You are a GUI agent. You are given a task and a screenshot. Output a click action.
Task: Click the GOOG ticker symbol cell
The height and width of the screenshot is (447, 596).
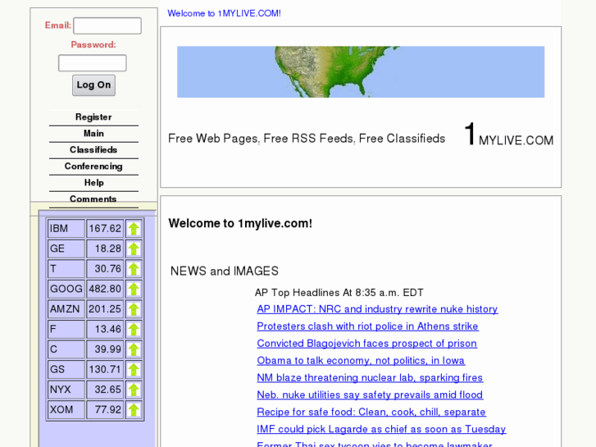[x=66, y=290]
